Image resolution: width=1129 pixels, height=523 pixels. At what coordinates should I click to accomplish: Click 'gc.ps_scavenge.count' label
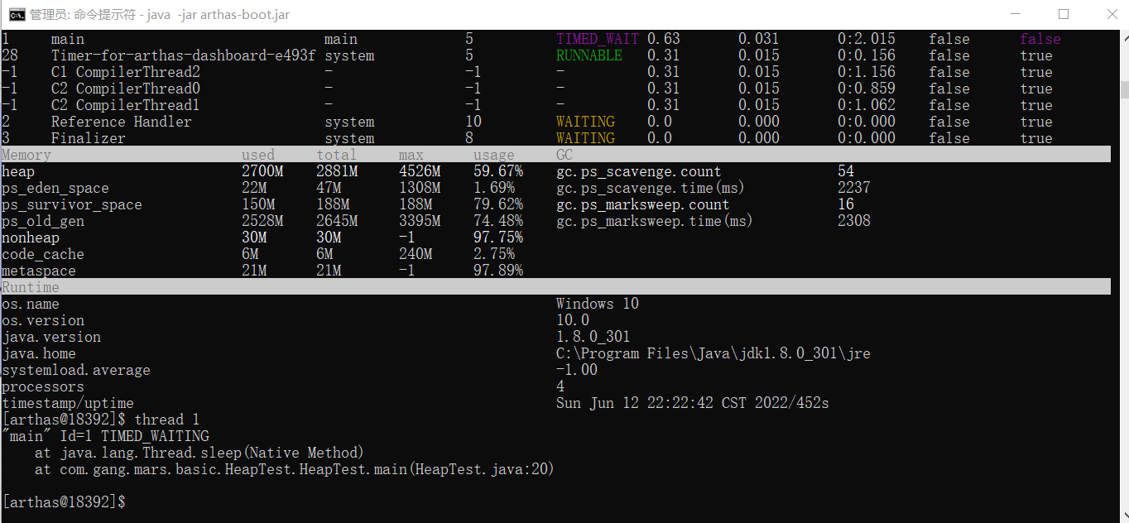[x=639, y=171]
